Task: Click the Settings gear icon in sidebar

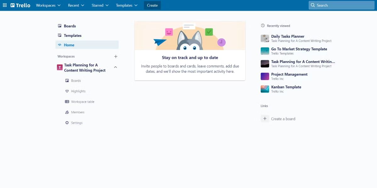Action: (67, 123)
